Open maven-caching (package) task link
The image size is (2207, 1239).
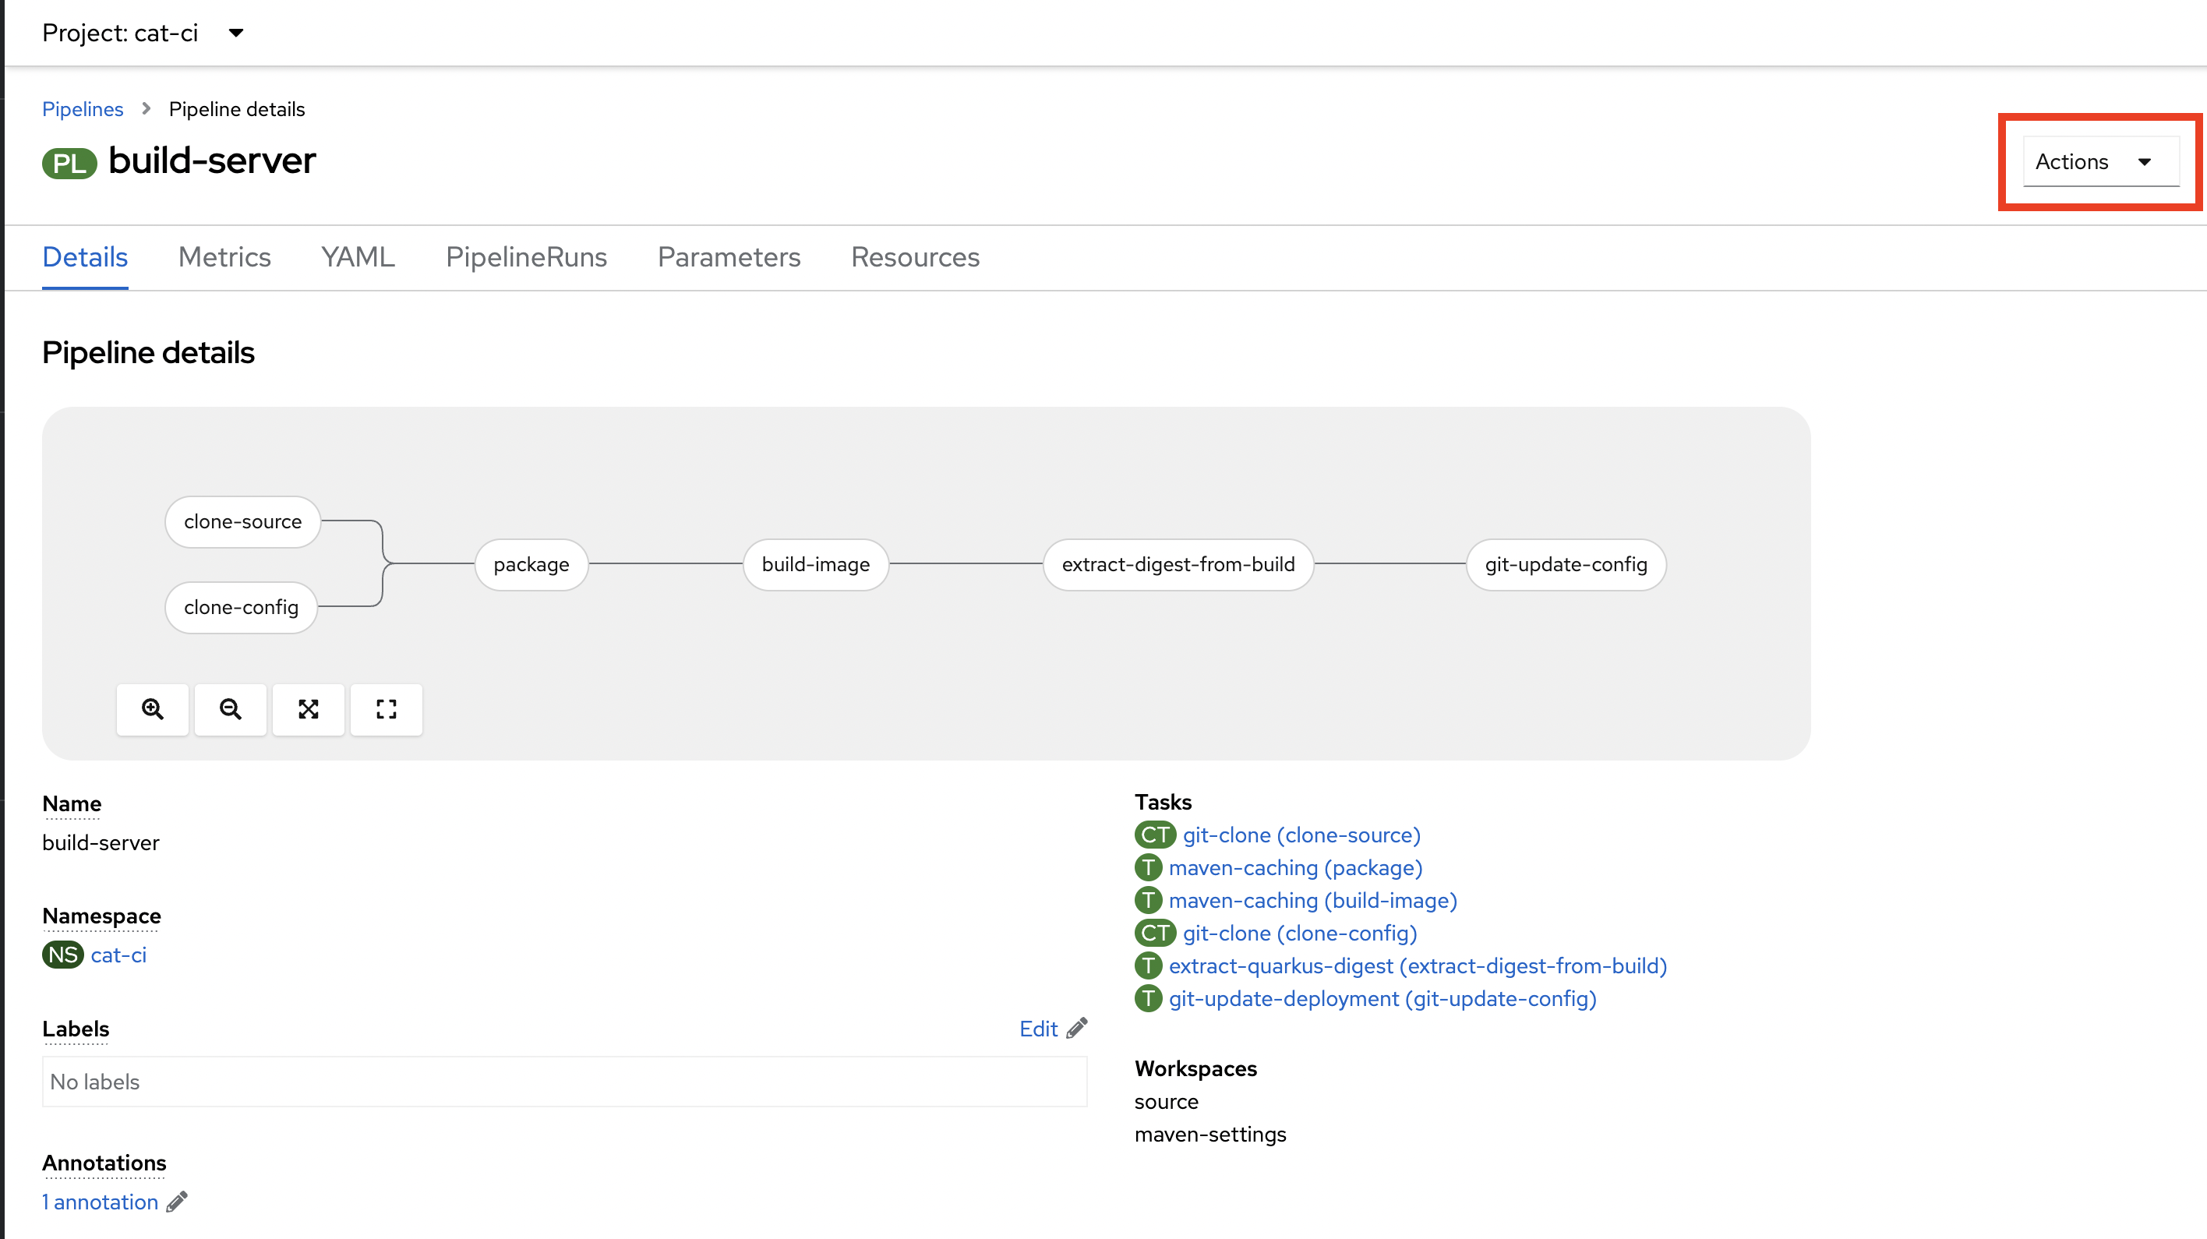click(x=1295, y=867)
